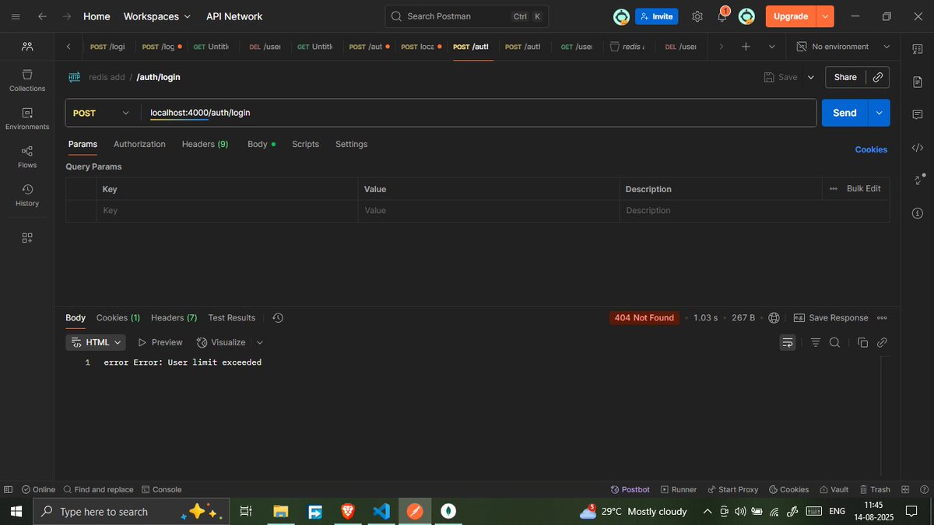Search within the response body icon
This screenshot has height=525, width=934.
point(834,342)
